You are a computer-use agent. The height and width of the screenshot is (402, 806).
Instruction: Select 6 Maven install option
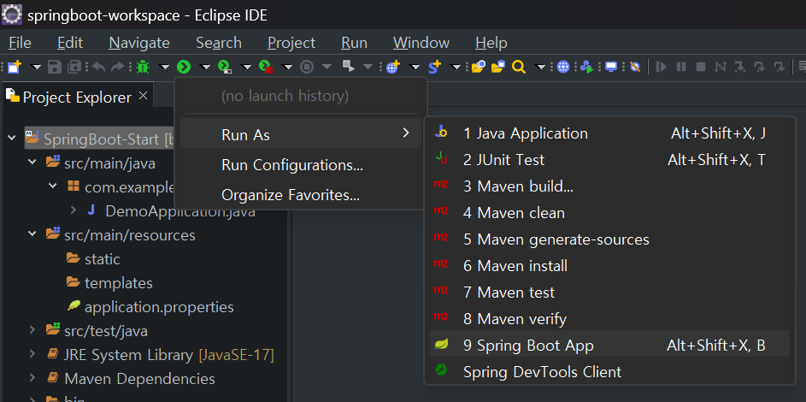point(609,266)
